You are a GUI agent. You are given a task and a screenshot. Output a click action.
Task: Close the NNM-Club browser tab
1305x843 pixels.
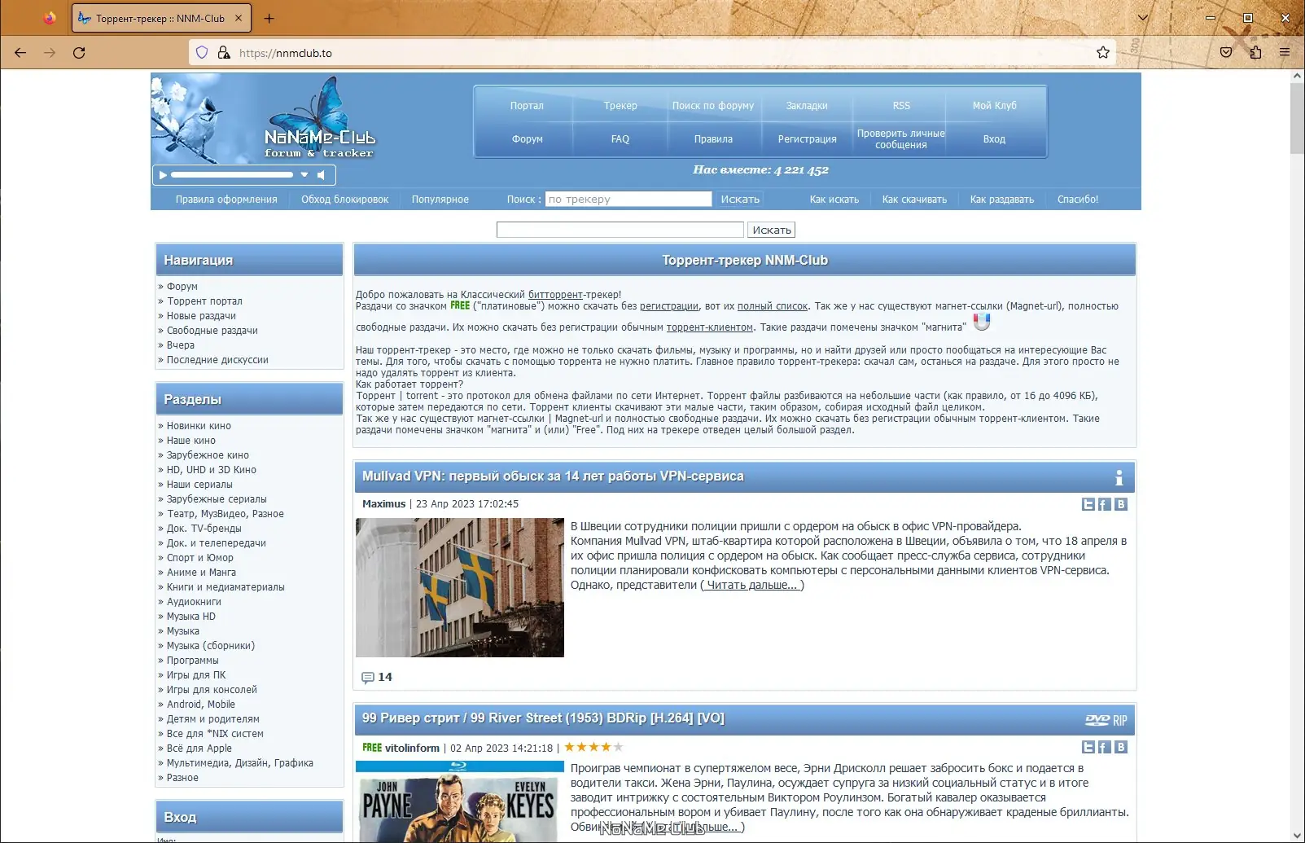239,18
